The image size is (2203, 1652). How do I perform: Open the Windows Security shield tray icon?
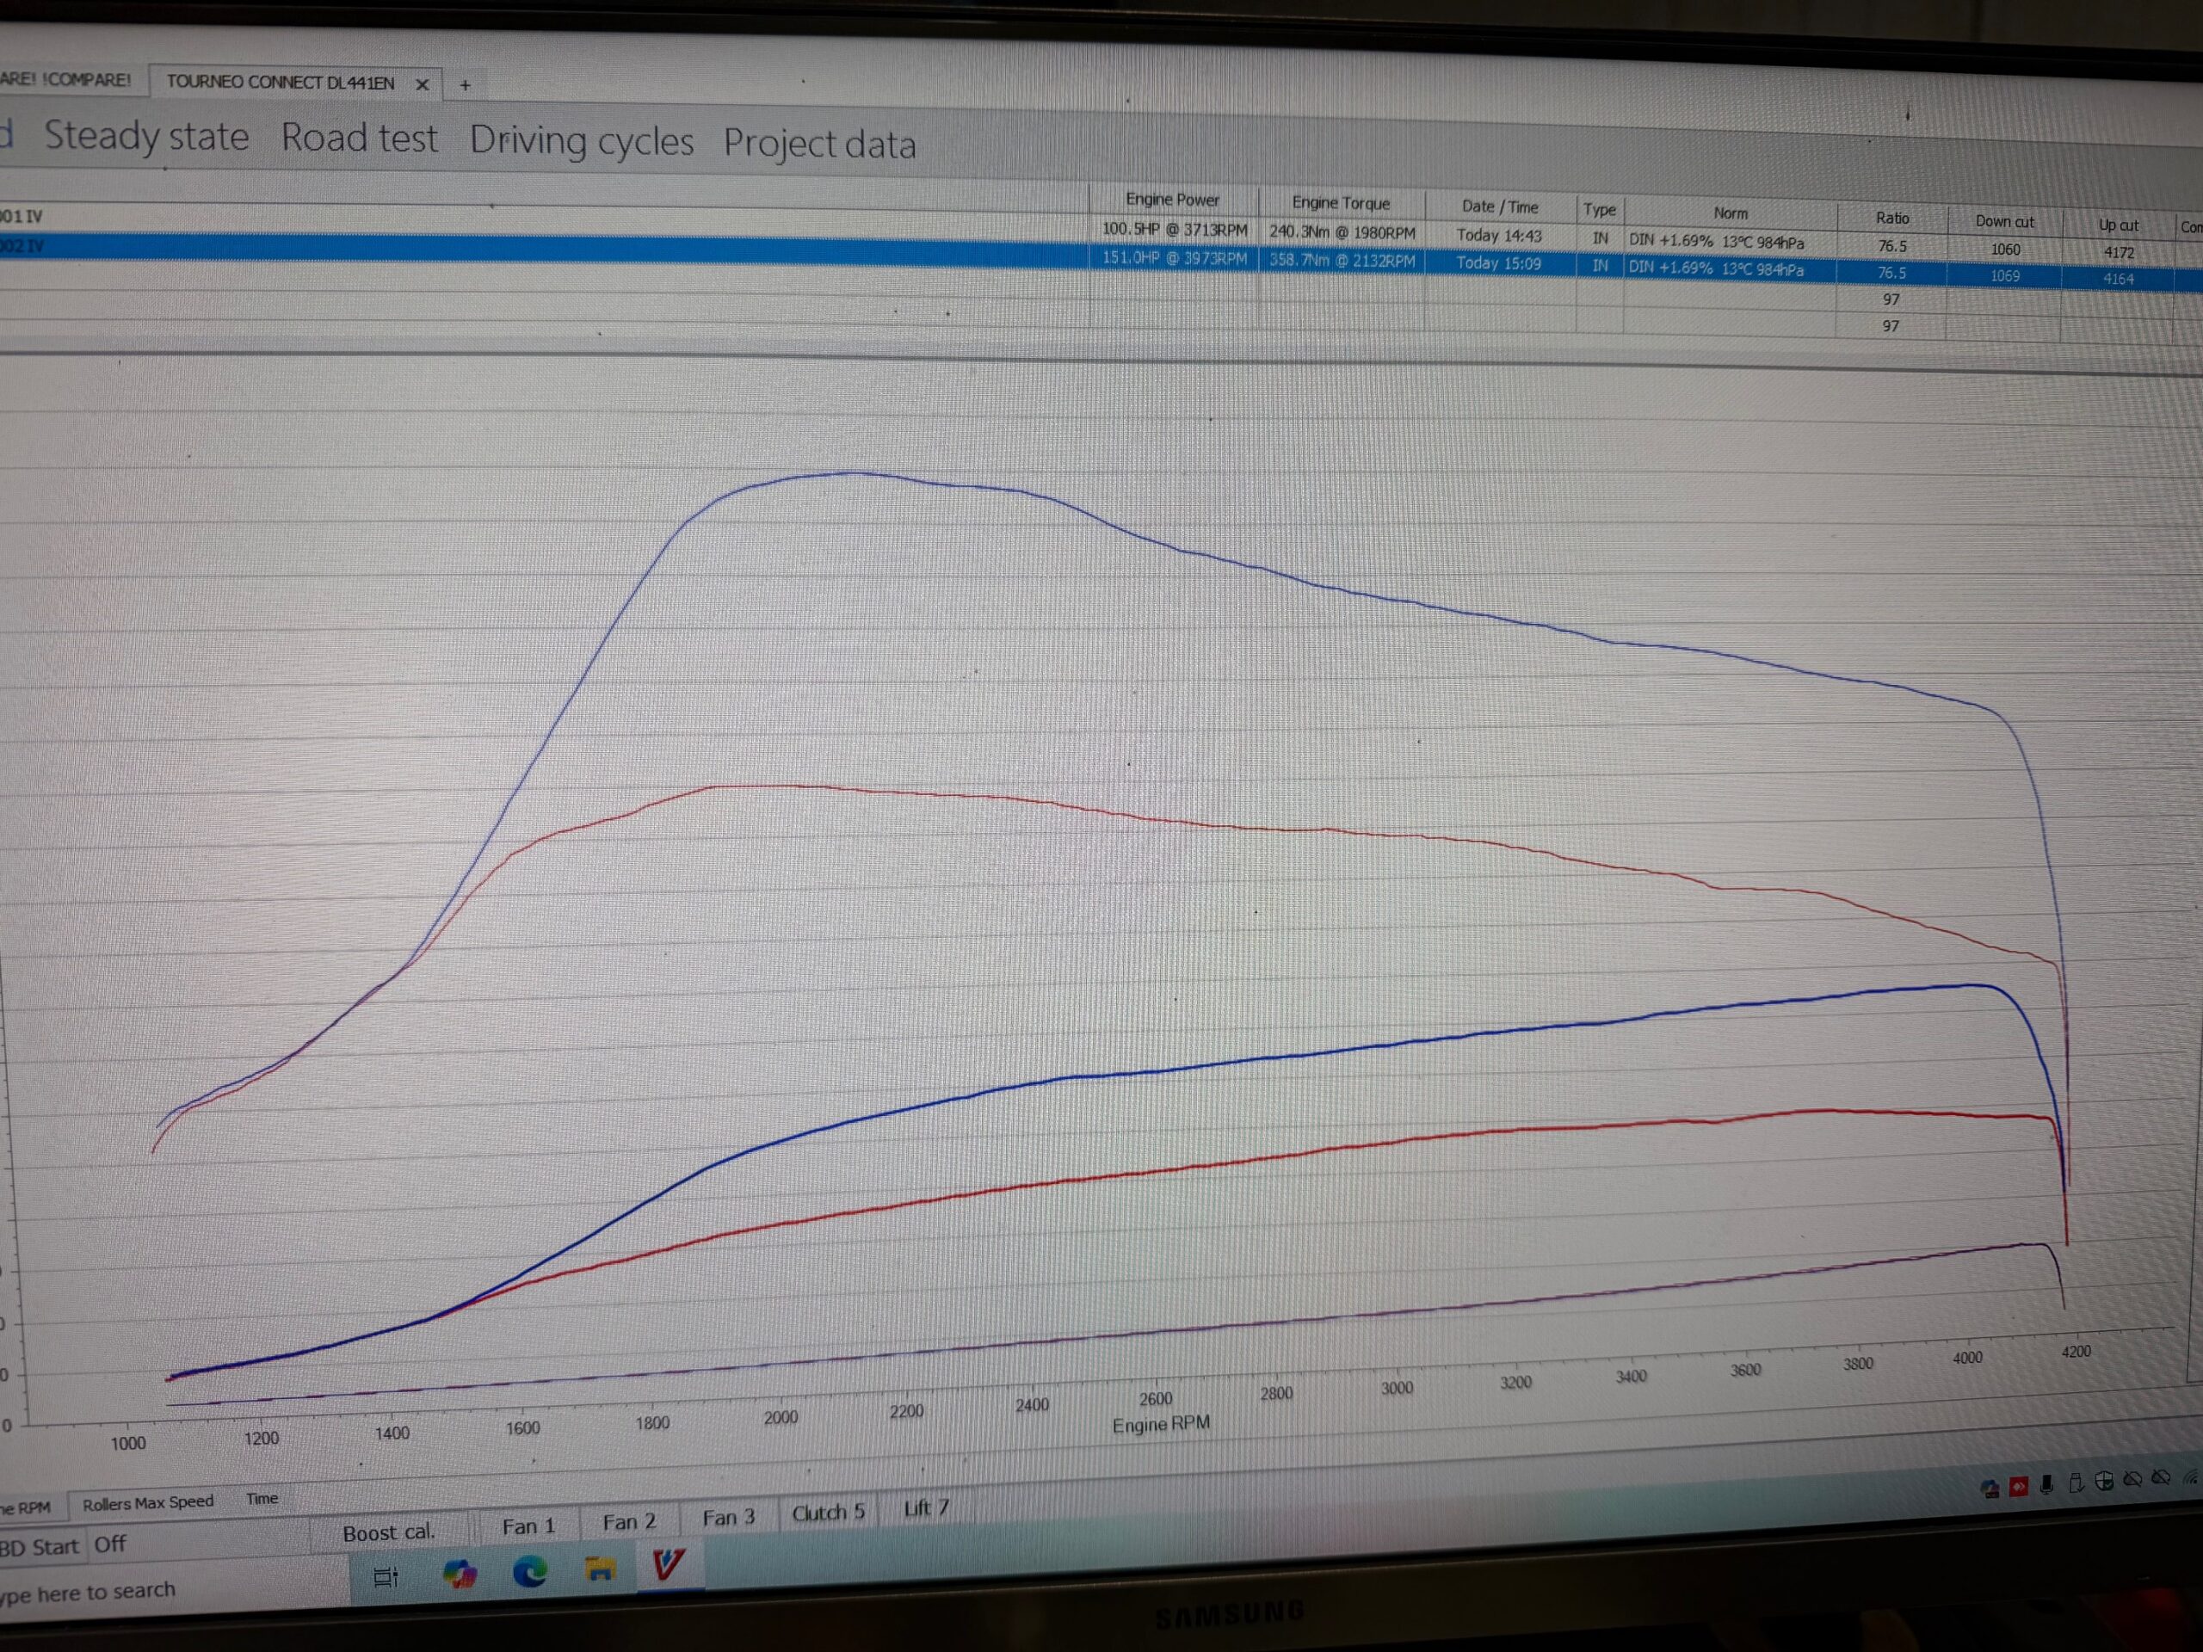2104,1481
